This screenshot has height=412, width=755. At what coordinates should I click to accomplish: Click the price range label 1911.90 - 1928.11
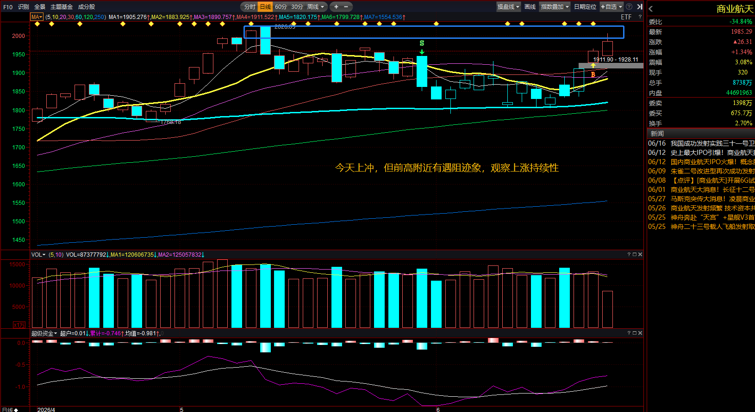[616, 60]
